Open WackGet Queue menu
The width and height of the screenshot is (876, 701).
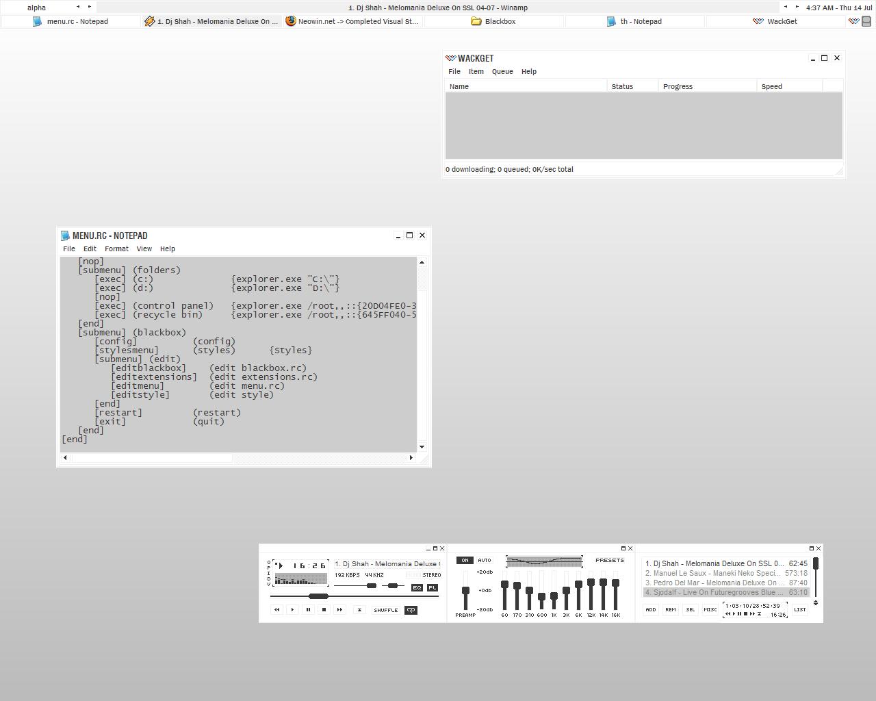click(x=502, y=71)
